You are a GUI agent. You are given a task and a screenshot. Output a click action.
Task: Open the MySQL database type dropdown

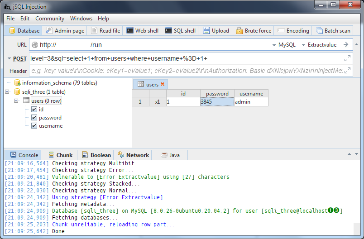coord(284,45)
